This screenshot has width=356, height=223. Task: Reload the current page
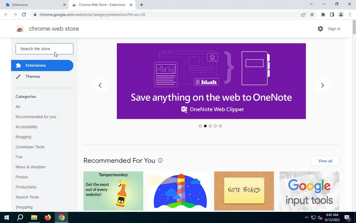point(24,14)
